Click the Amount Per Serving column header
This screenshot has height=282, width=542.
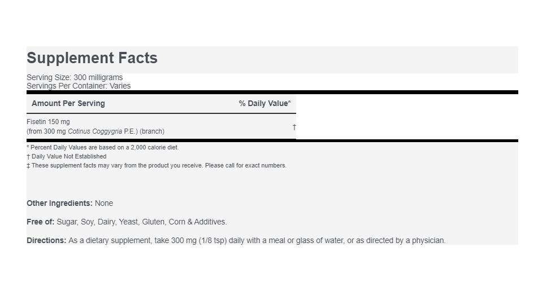pos(68,103)
